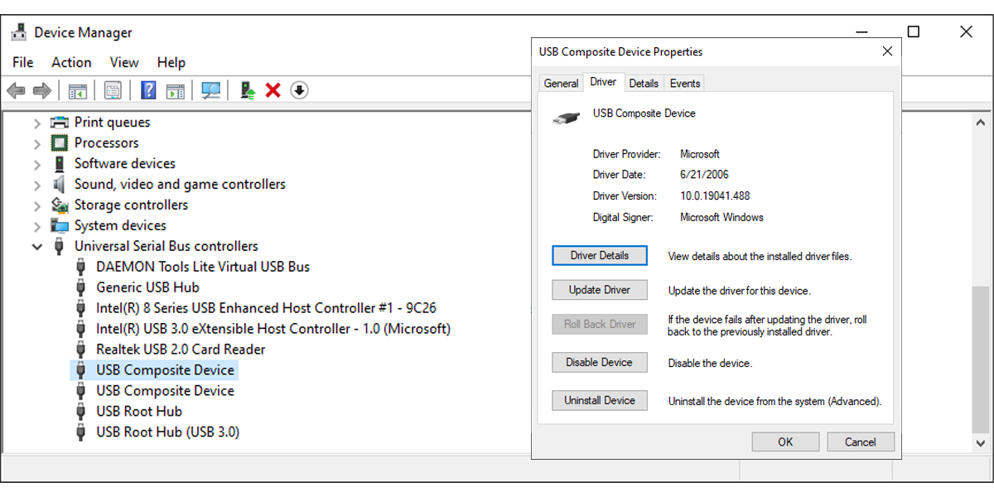
Task: Click OK to close device properties
Action: (785, 442)
